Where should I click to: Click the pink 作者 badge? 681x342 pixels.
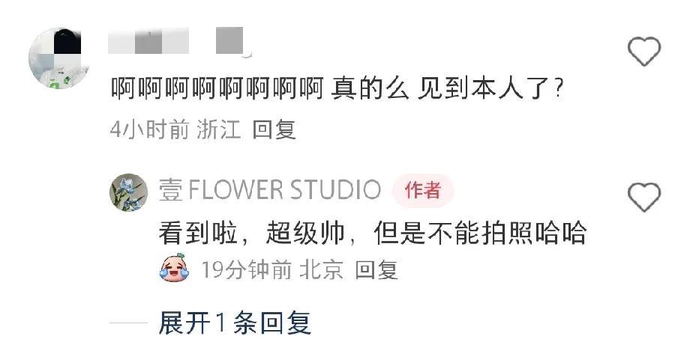click(423, 190)
